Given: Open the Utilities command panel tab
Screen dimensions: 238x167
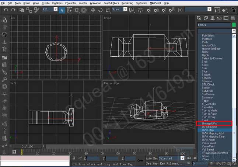Looking at the screenshot, I should pos(233,18).
